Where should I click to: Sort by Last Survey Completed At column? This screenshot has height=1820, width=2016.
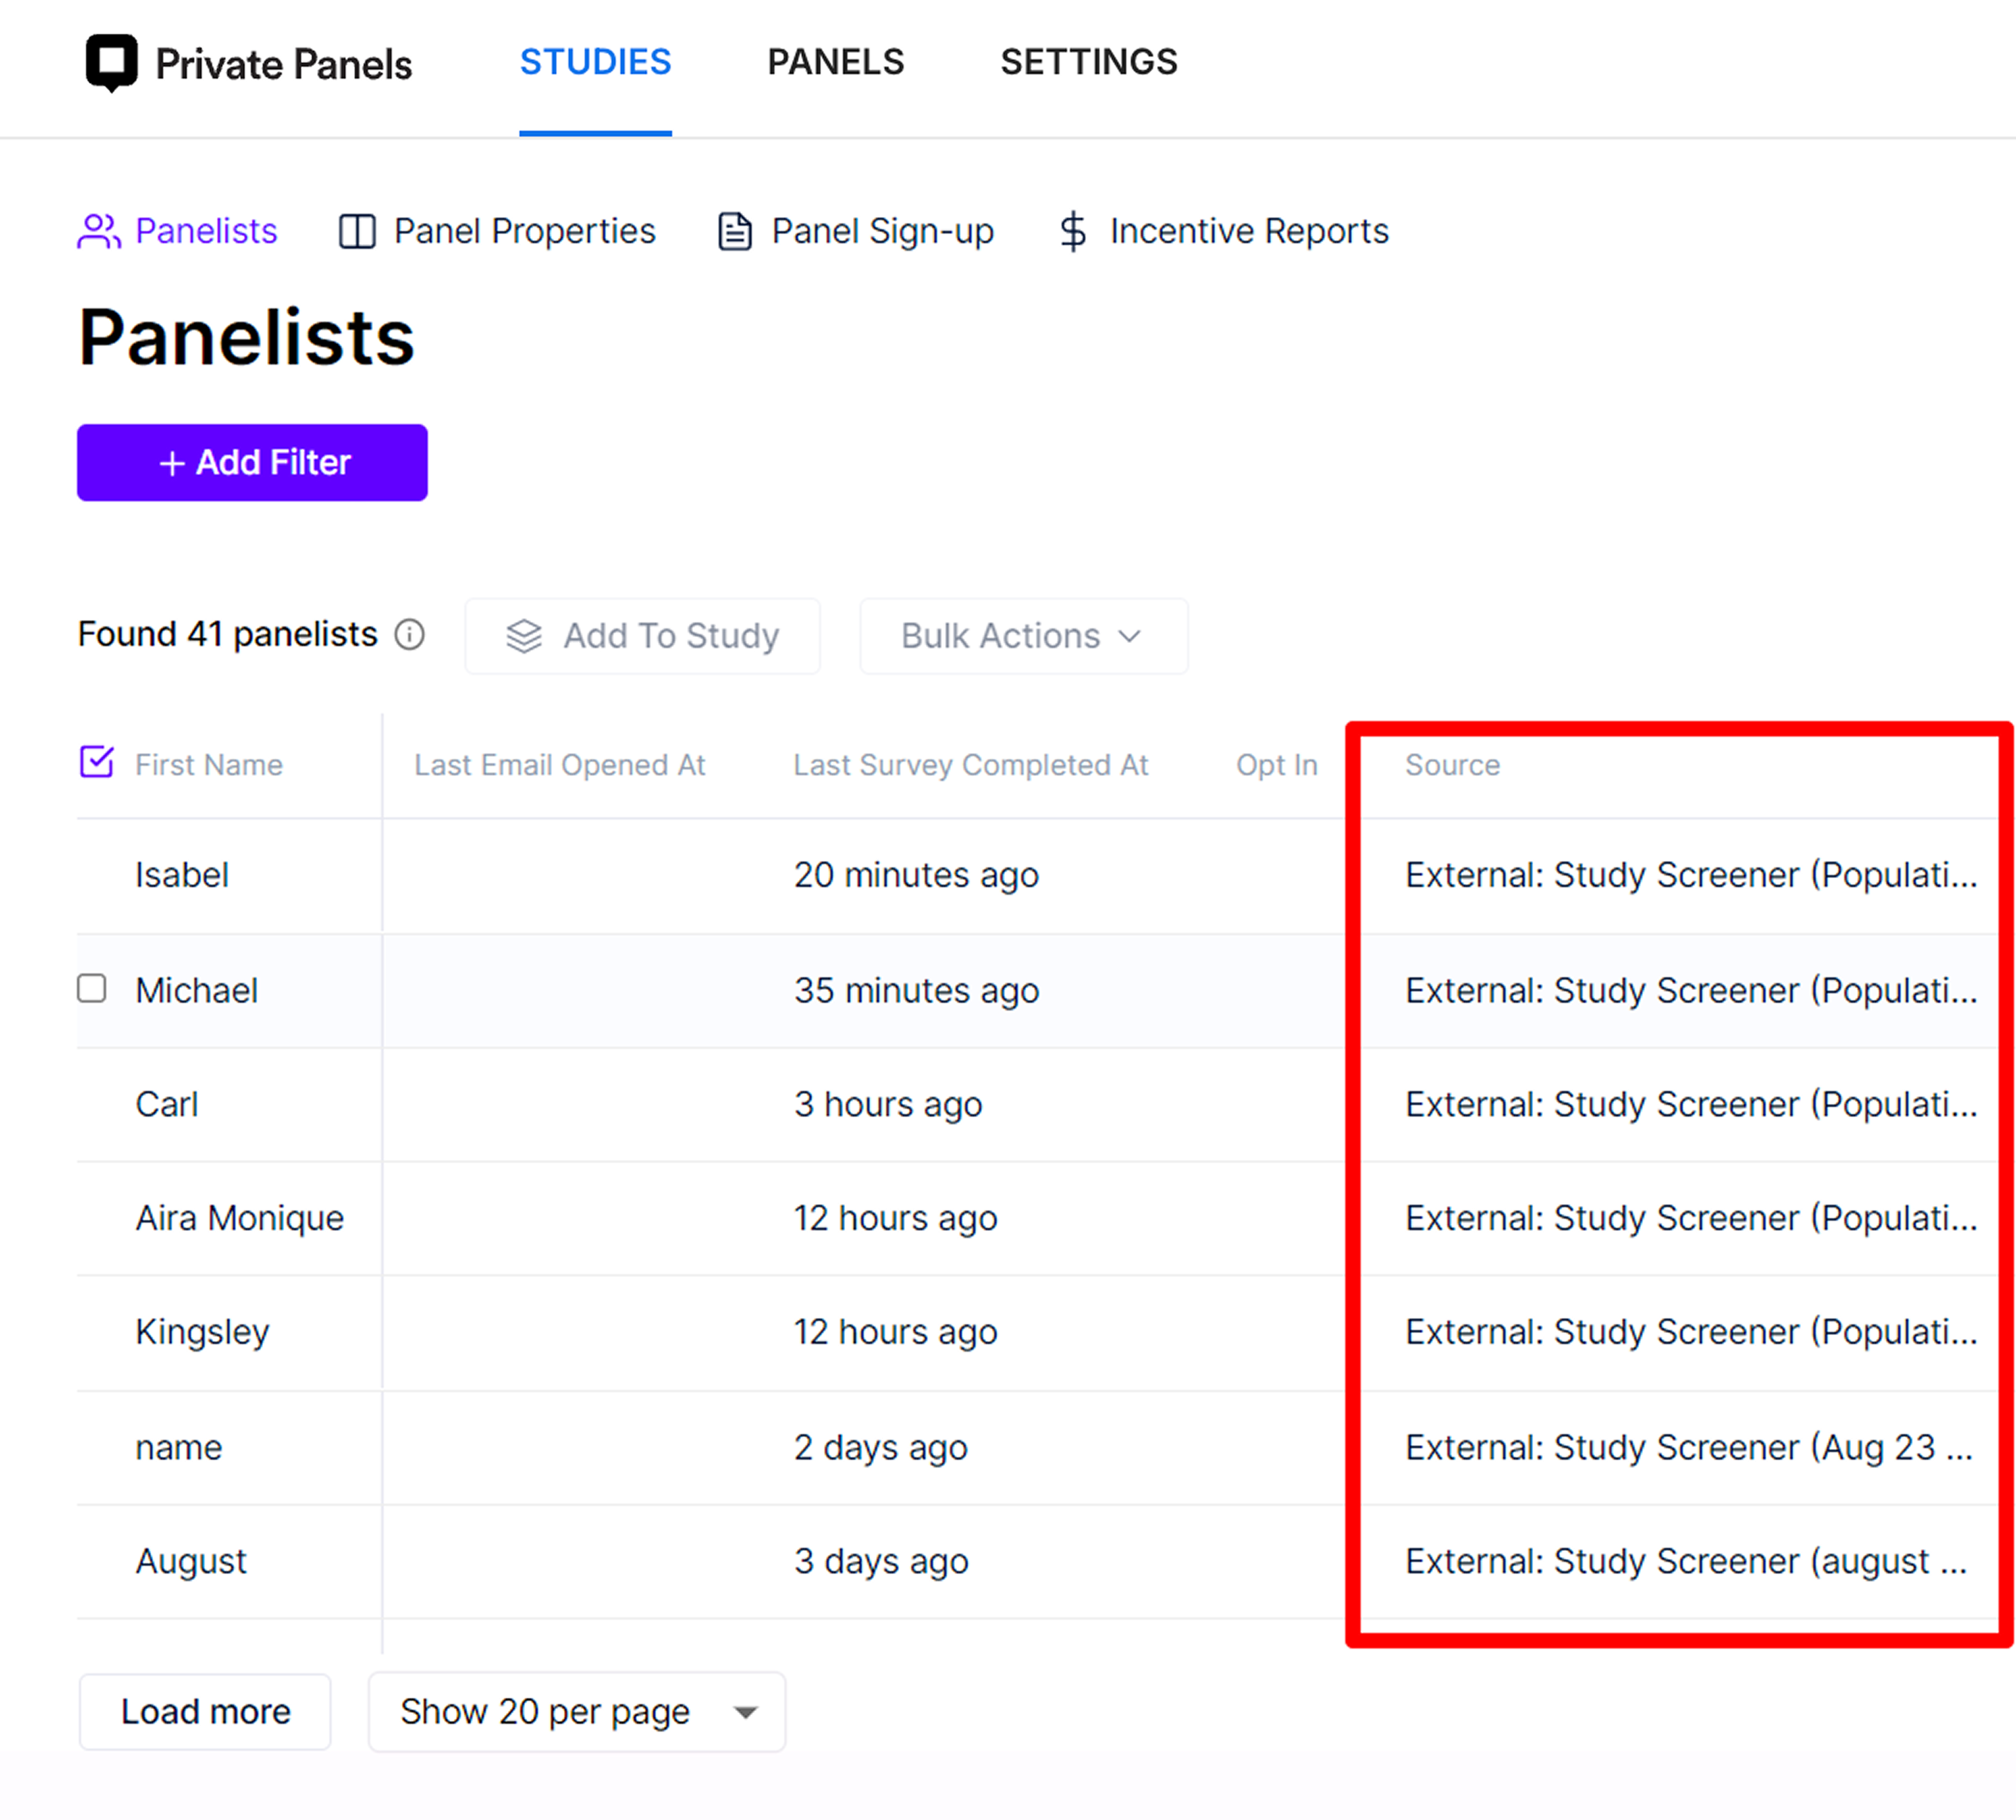969,765
